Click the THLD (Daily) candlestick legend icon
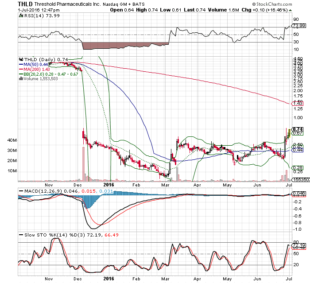The image size is (310, 283). click(19, 59)
